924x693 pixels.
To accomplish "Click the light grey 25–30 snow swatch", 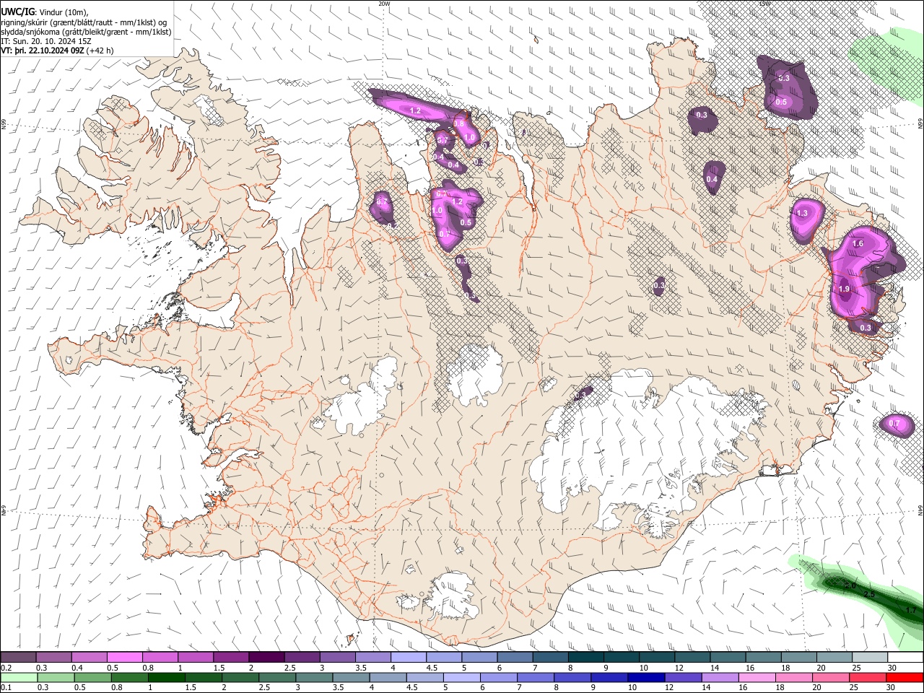I will pos(871,658).
